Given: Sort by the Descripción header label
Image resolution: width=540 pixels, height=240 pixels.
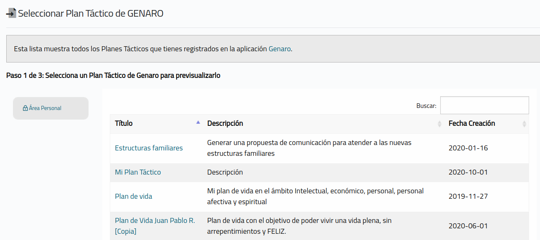Looking at the screenshot, I should [225, 123].
